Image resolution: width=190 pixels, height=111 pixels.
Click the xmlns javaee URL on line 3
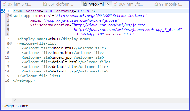coord(81,20)
